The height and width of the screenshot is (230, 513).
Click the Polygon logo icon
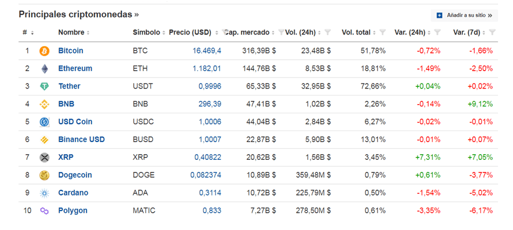pos(44,211)
